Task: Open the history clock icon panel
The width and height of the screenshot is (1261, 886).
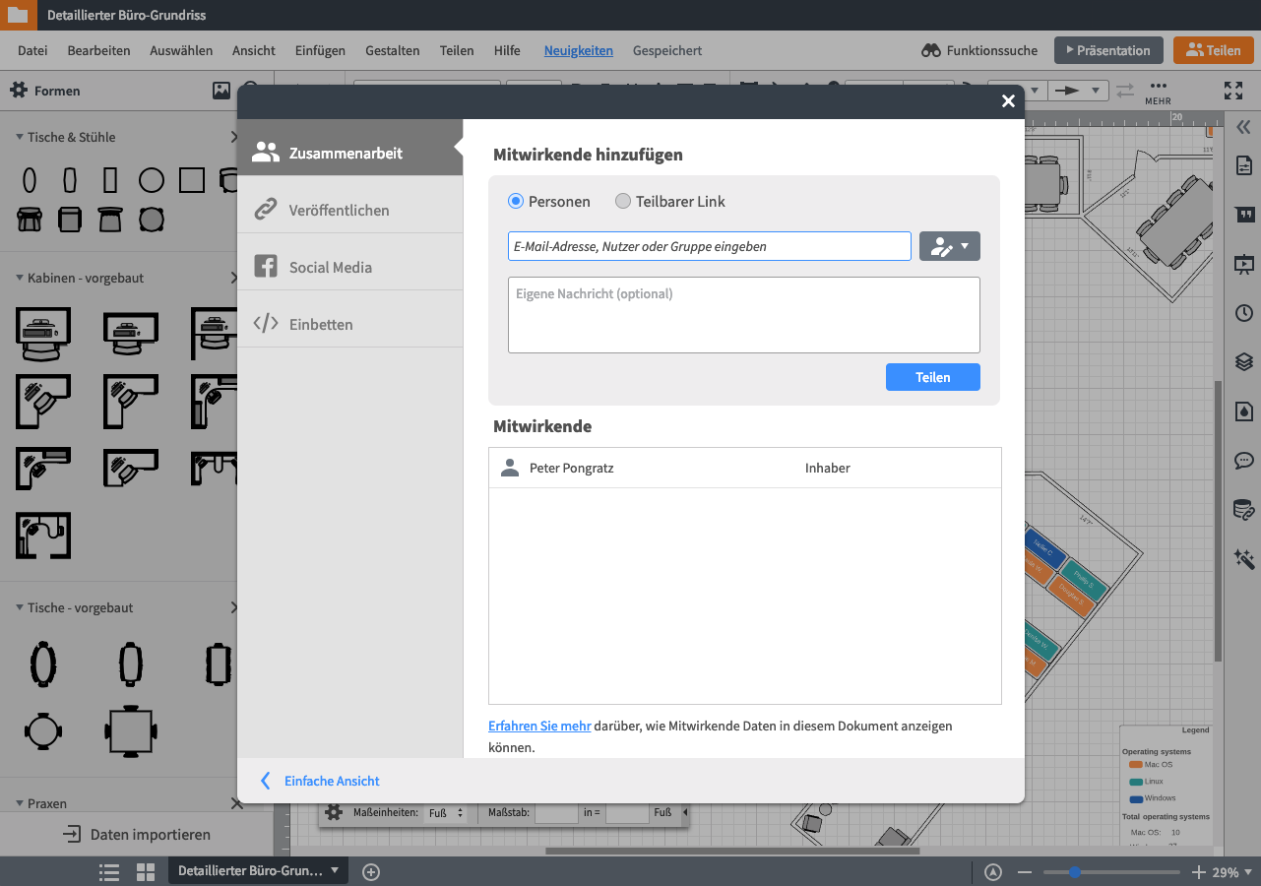Action: 1244,313
